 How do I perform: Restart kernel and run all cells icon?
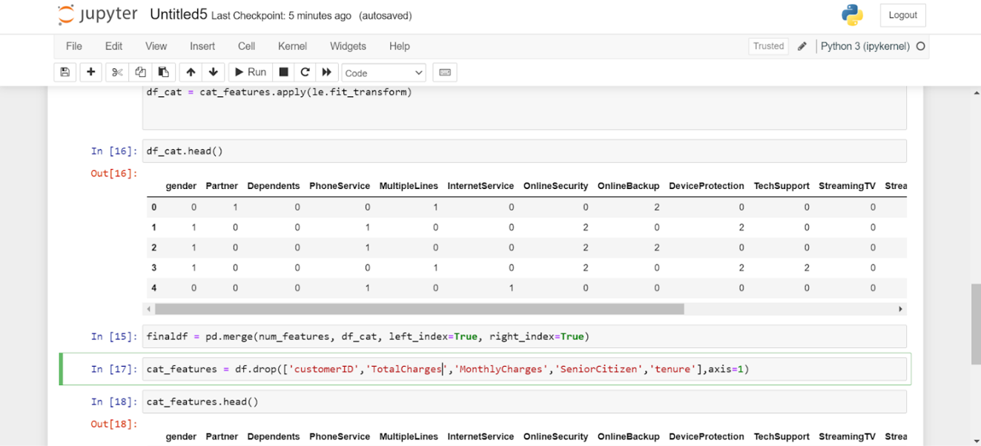pos(326,72)
